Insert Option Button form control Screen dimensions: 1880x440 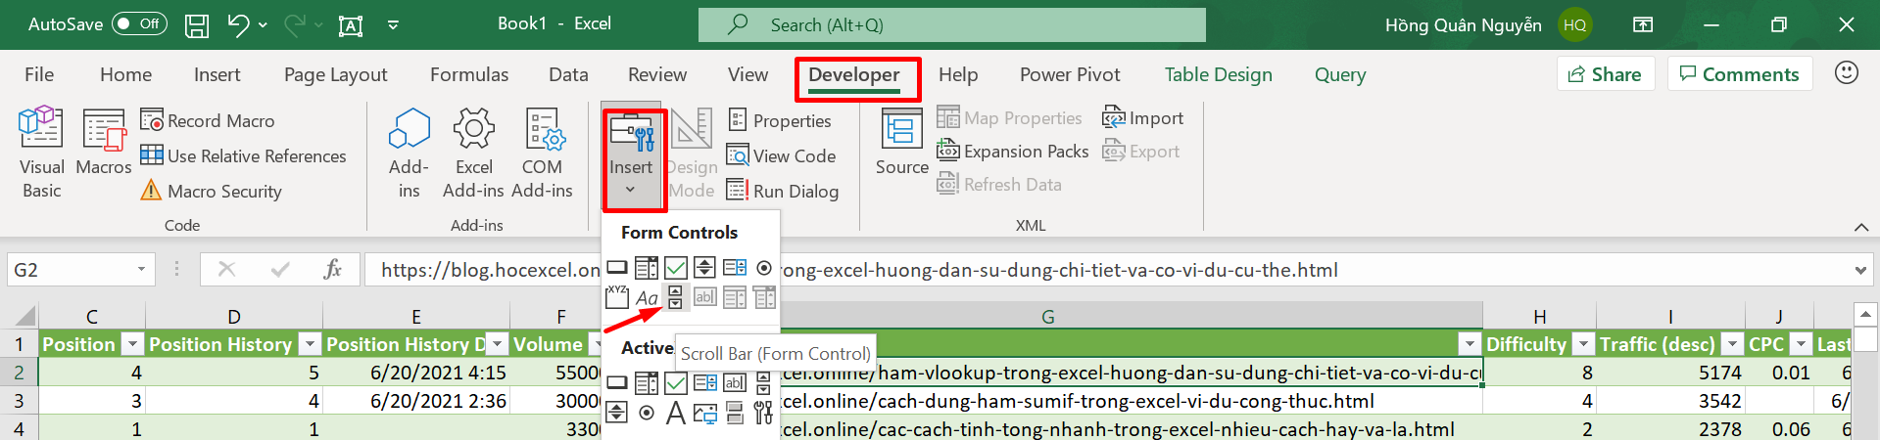764,267
